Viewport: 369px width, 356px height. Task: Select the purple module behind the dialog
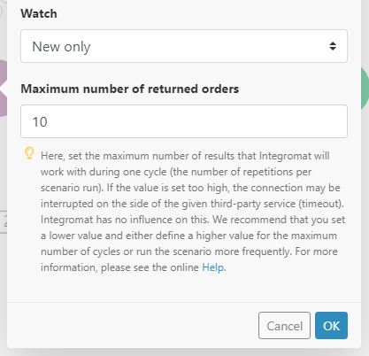4,88
